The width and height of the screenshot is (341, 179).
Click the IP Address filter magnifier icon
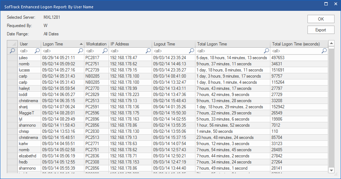point(148,51)
